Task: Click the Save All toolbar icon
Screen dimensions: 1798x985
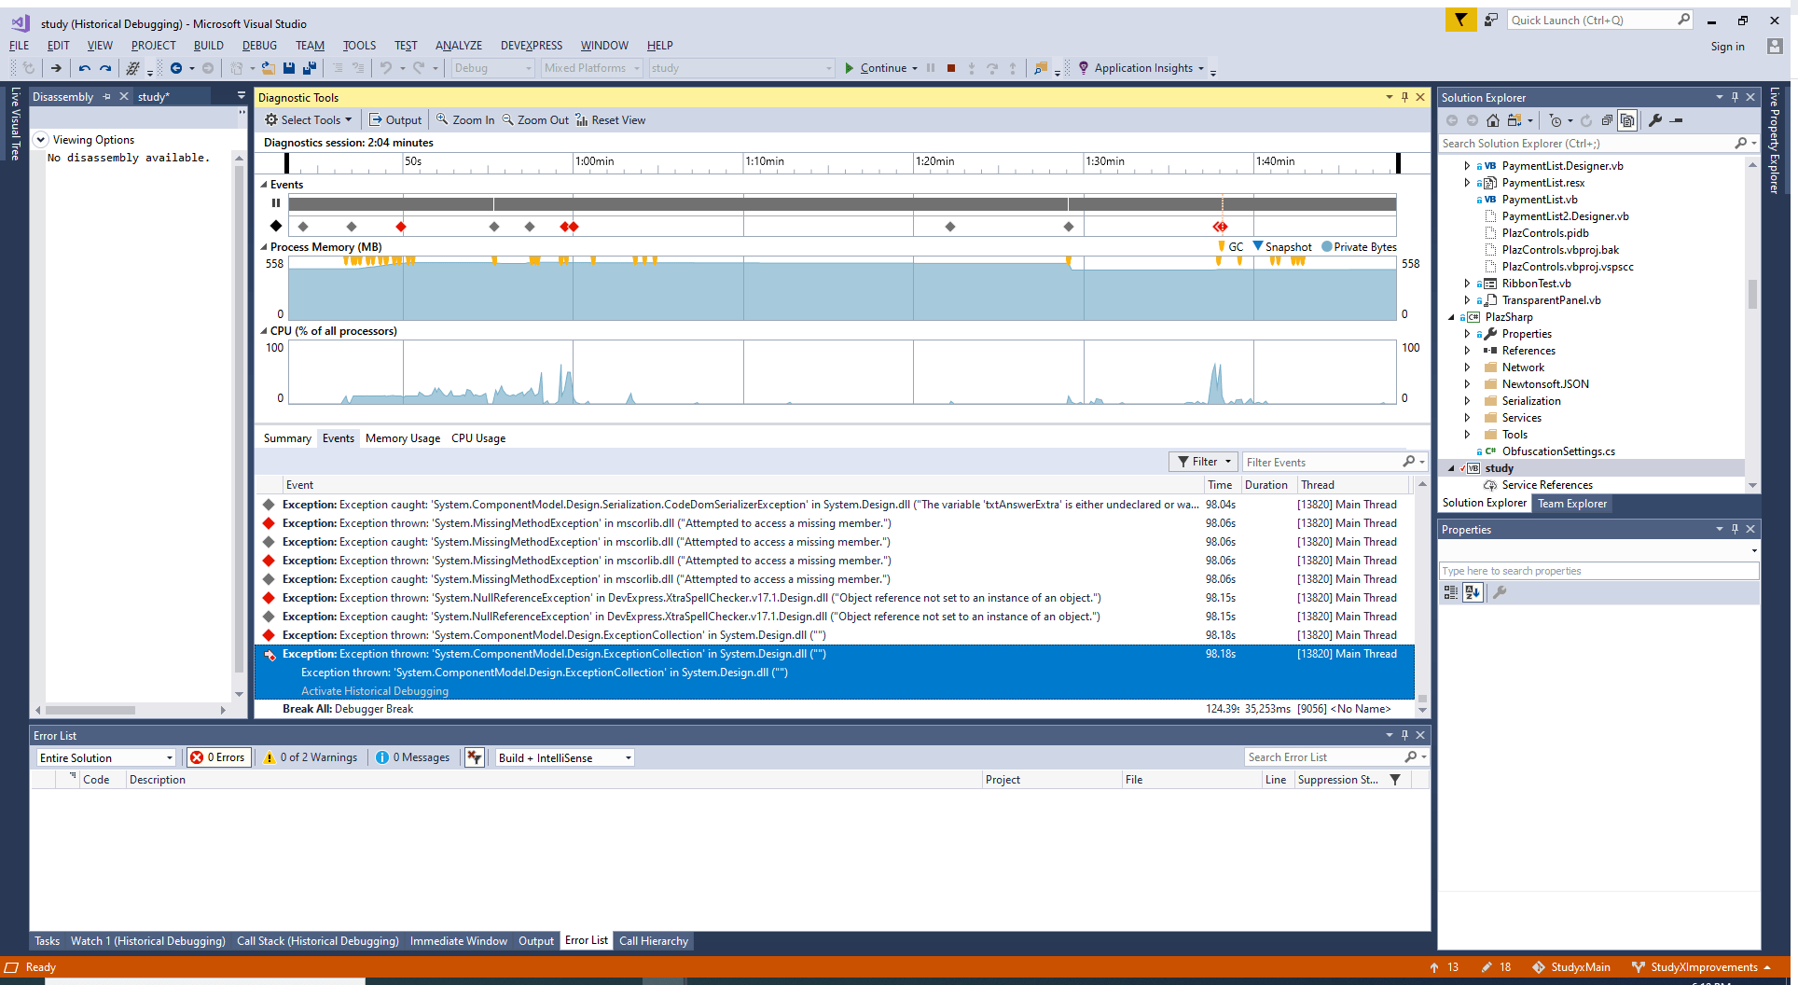Action: tap(310, 67)
